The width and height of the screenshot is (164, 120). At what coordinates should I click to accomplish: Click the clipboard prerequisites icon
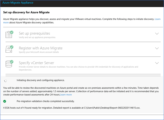point(9,34)
